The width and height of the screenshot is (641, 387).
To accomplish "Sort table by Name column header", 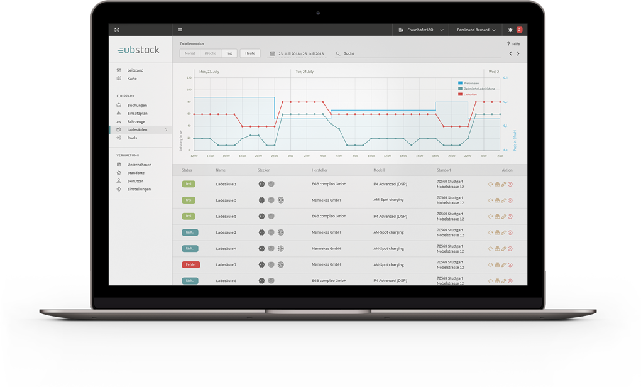I will click(221, 170).
